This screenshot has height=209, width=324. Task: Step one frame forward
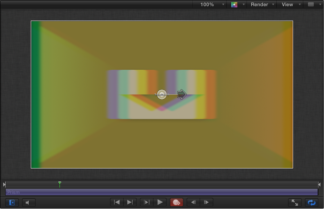pyautogui.click(x=207, y=202)
